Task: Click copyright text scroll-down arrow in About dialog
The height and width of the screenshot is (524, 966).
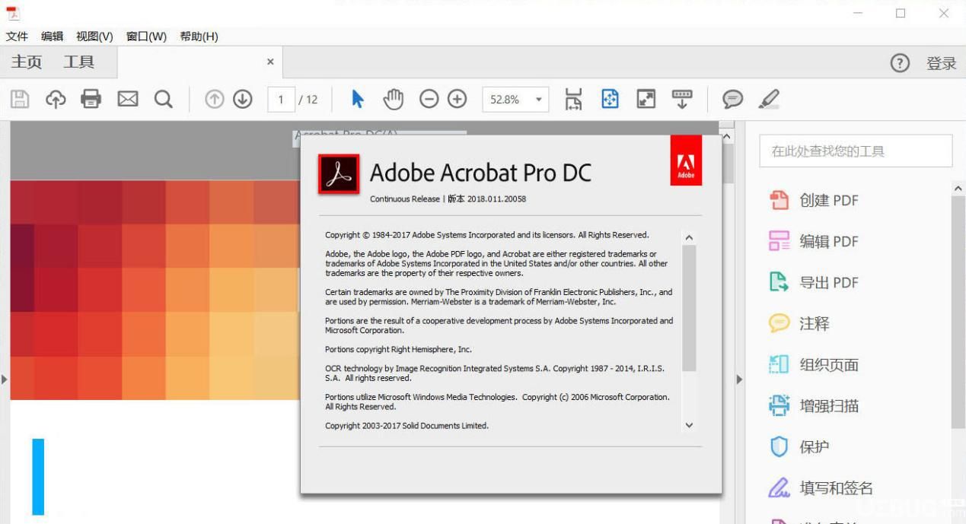Action: pyautogui.click(x=689, y=425)
